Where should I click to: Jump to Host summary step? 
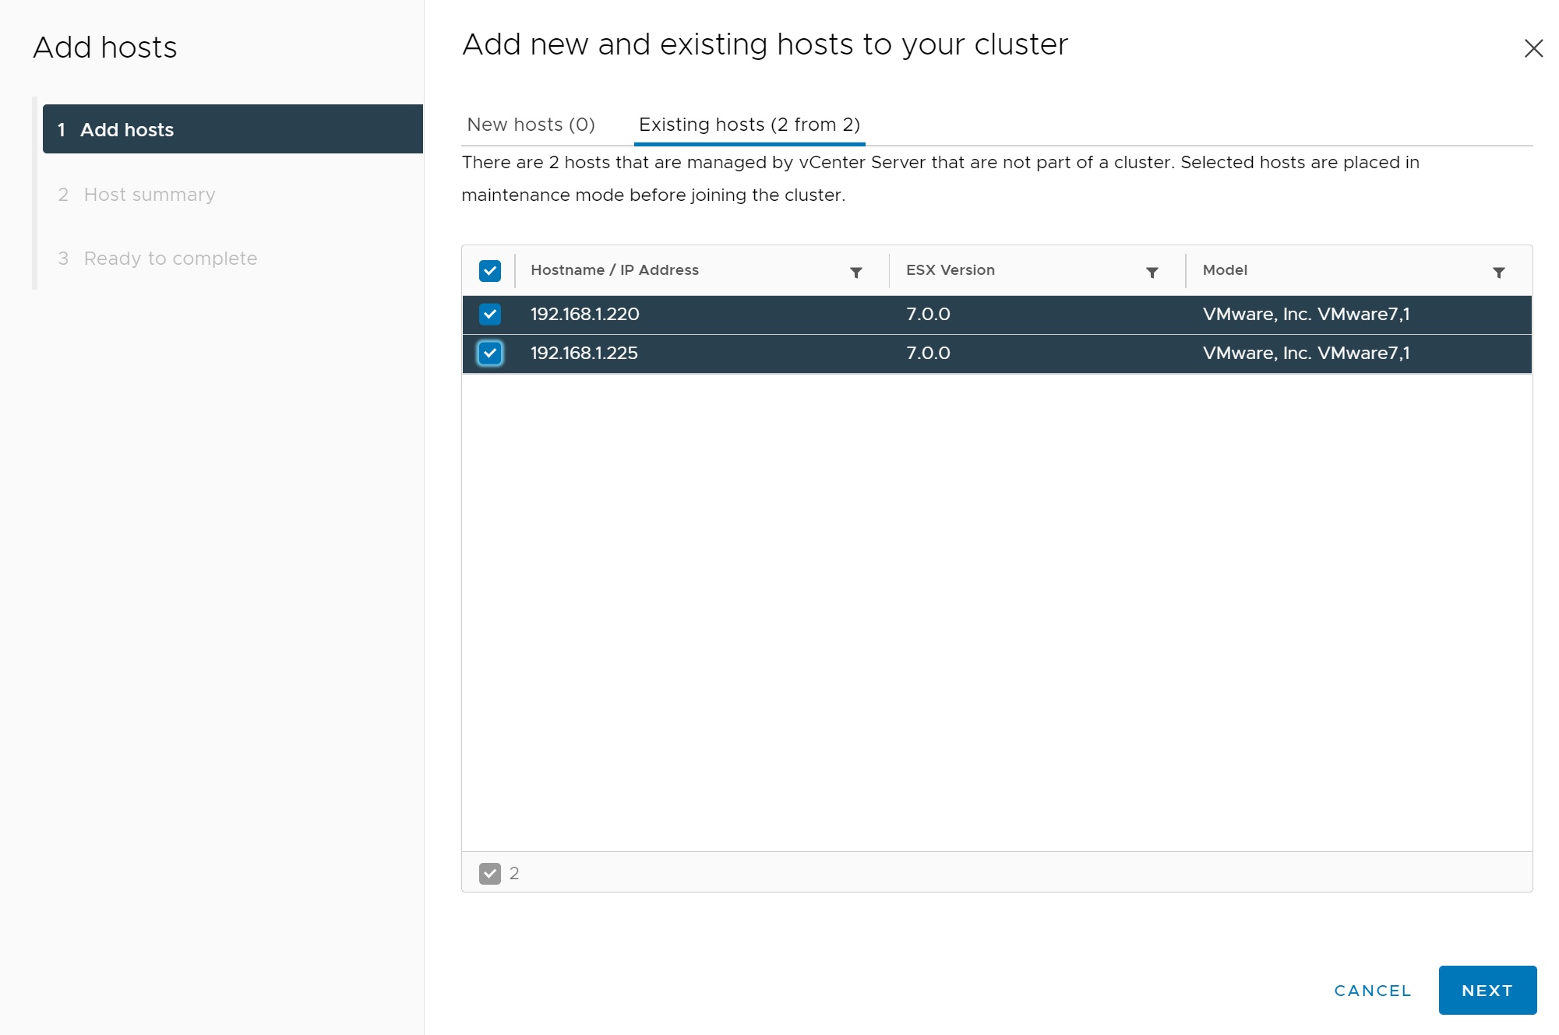point(149,195)
